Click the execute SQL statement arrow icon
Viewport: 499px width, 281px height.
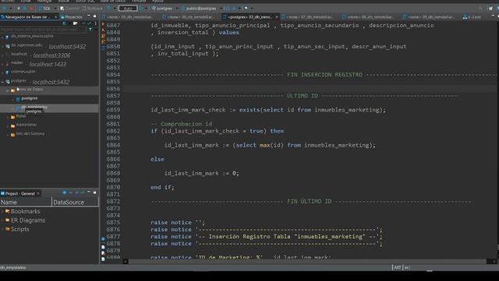pos(103,24)
